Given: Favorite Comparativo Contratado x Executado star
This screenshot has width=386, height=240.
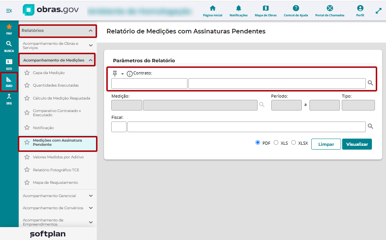Looking at the screenshot, I should point(27,113).
